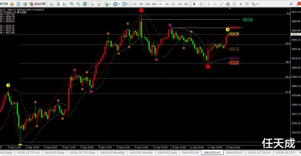301x156 pixels.
Task: Open the arrows objects dropdown
Action: (x=255, y=4)
